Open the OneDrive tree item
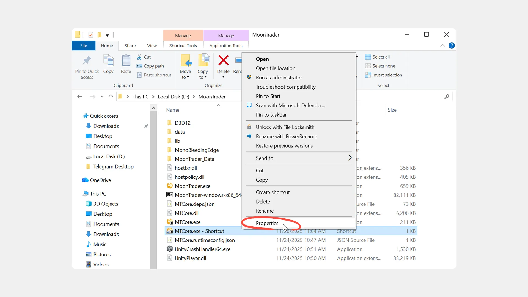528x297 pixels. 100,180
